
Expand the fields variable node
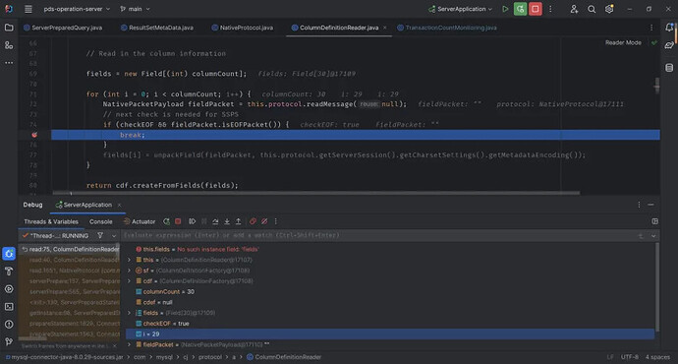(129, 313)
